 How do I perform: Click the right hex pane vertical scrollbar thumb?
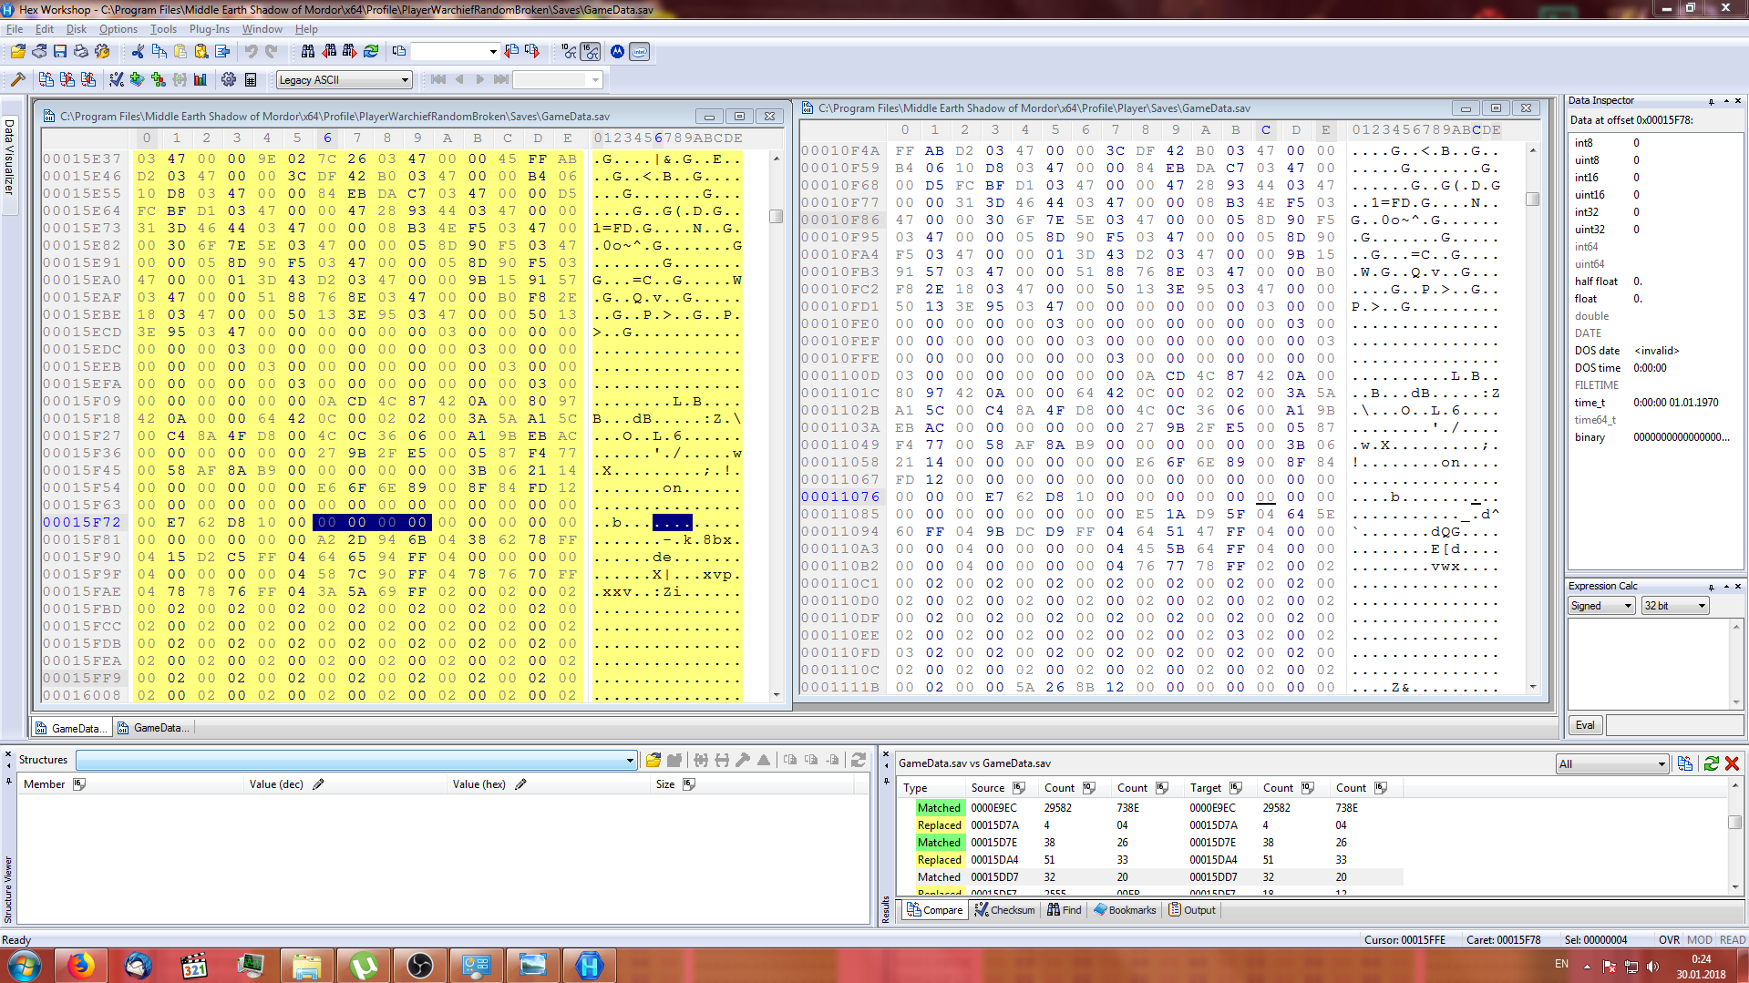coord(1532,200)
